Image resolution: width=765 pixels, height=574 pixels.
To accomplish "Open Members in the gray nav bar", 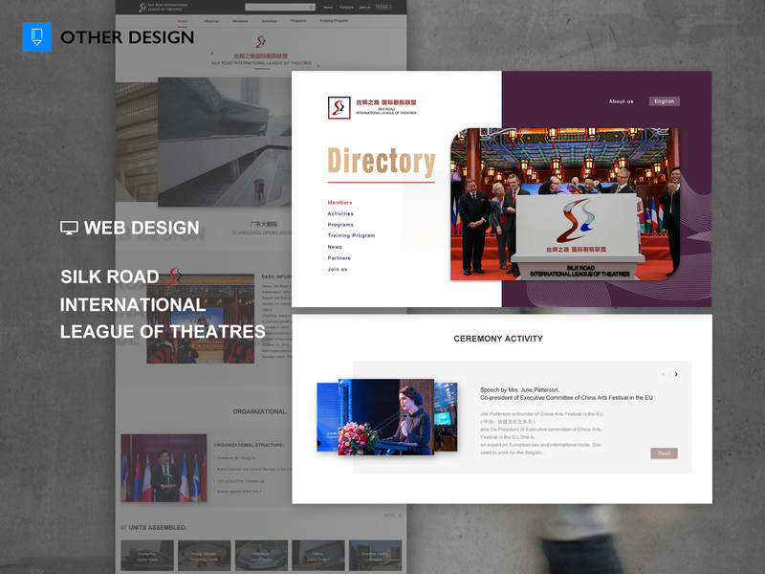I will pos(240,21).
